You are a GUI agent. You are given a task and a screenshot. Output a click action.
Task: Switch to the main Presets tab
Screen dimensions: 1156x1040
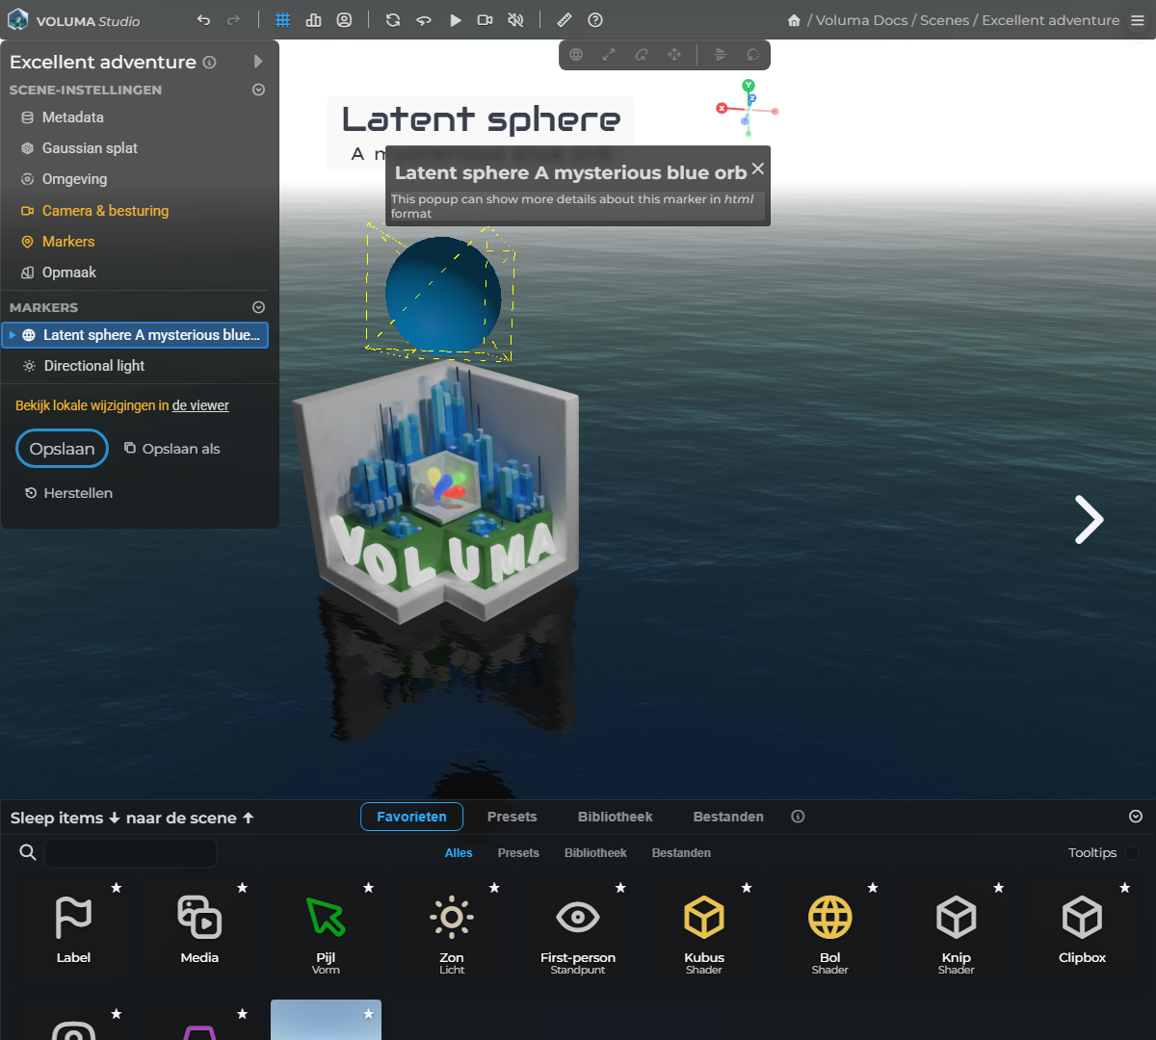point(512,817)
